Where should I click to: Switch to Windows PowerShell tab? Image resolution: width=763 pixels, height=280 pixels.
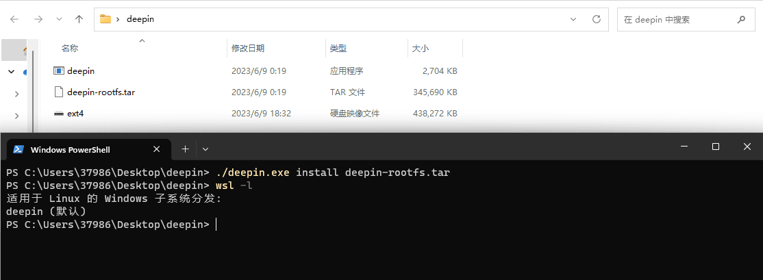[x=70, y=149]
